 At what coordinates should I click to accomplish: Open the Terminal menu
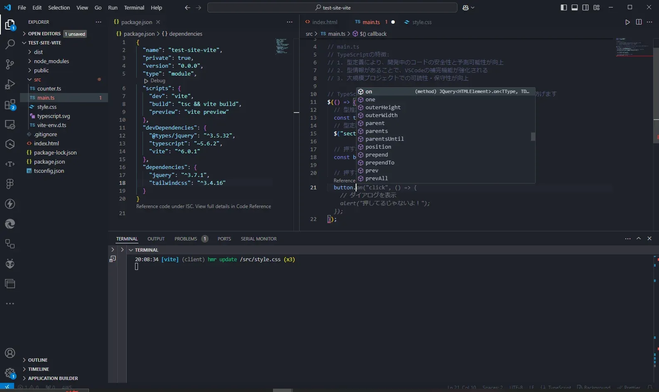coord(134,7)
